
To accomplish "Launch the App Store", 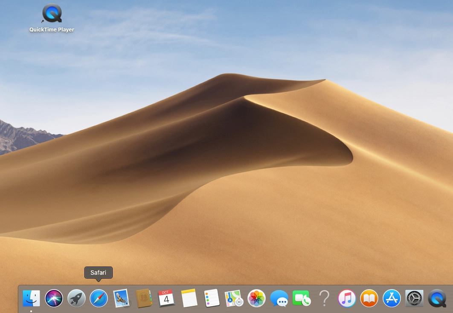I will [x=392, y=298].
